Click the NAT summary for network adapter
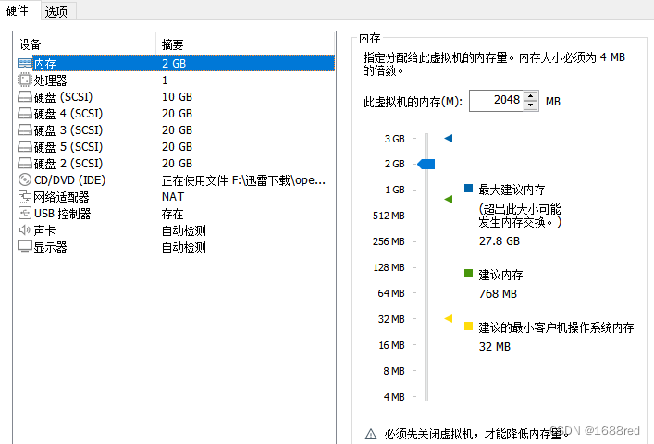This screenshot has width=654, height=444. click(x=173, y=196)
